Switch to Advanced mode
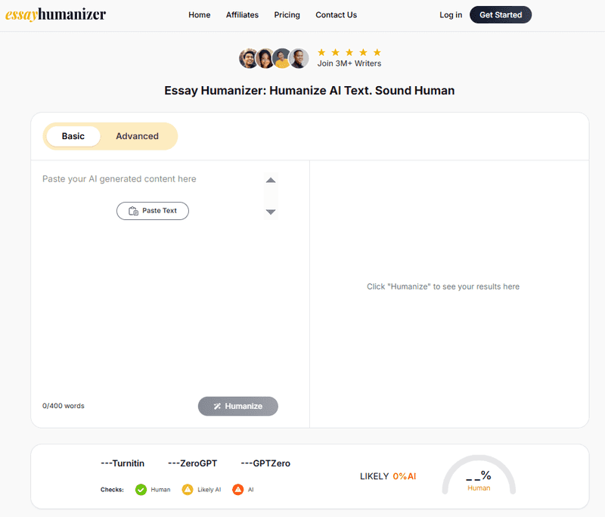The width and height of the screenshot is (605, 517). [137, 136]
